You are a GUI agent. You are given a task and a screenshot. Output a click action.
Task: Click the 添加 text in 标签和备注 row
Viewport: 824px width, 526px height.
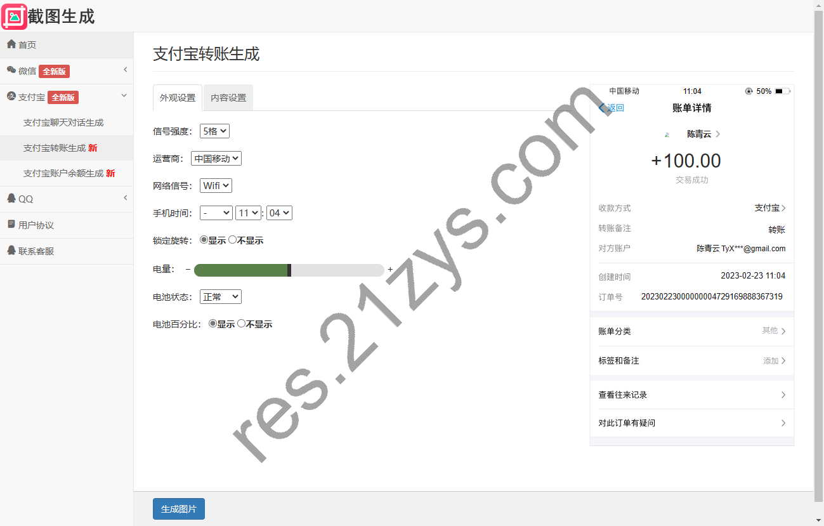tap(771, 360)
